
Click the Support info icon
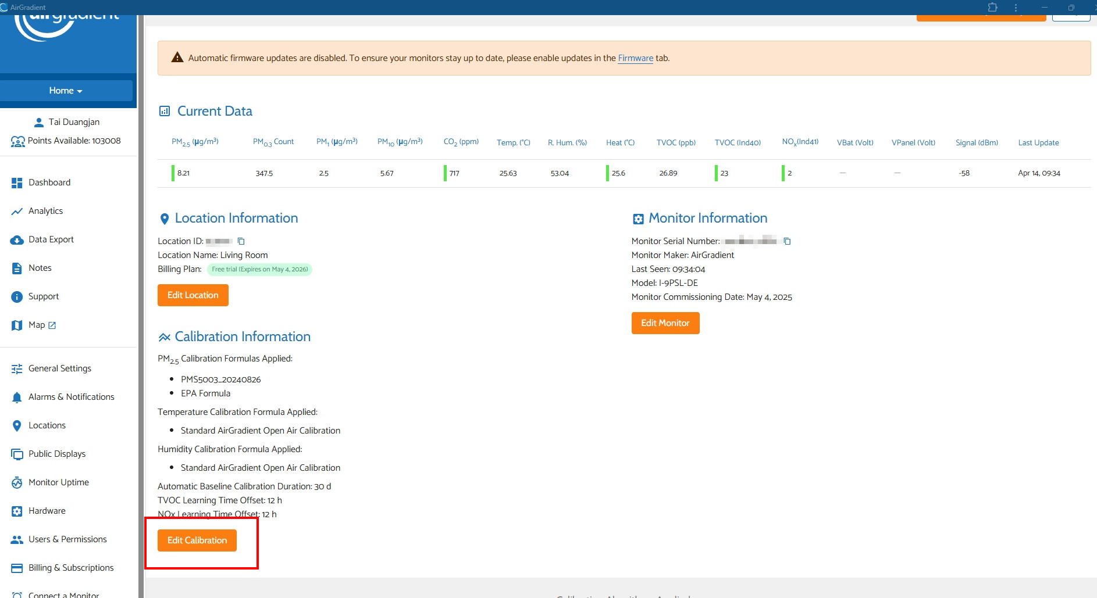(17, 297)
